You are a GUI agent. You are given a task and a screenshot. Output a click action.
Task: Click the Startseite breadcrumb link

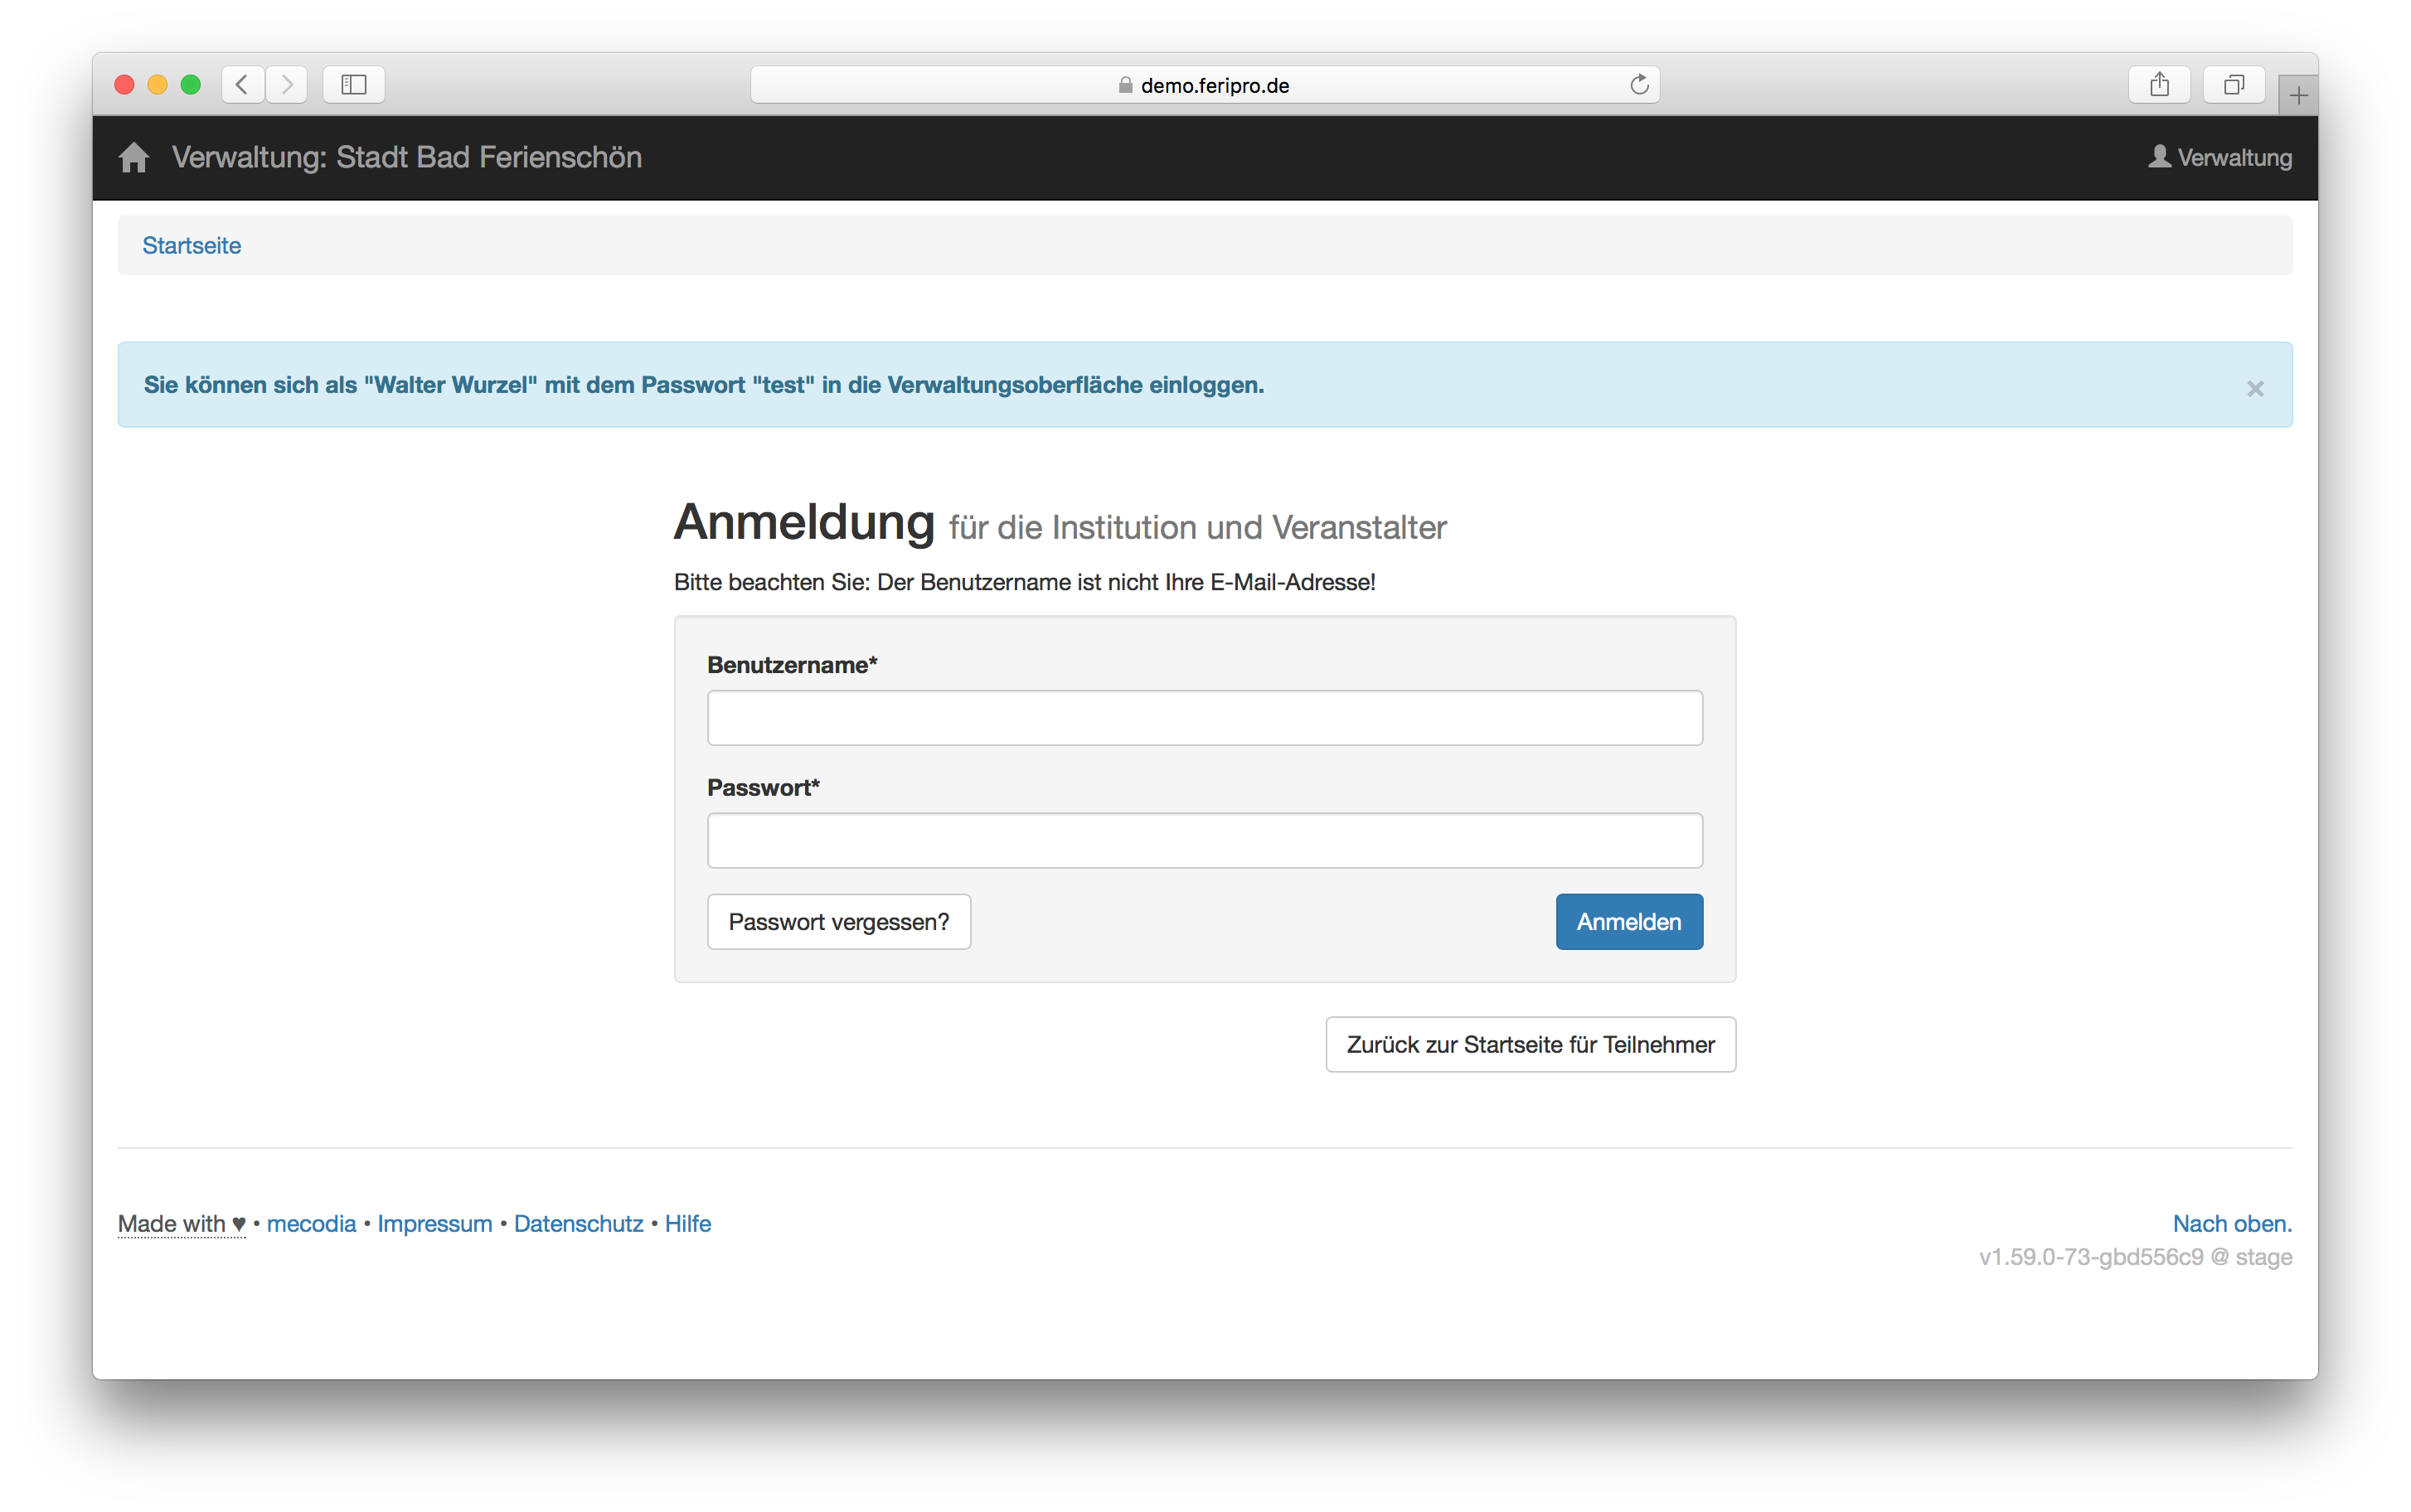click(x=192, y=246)
